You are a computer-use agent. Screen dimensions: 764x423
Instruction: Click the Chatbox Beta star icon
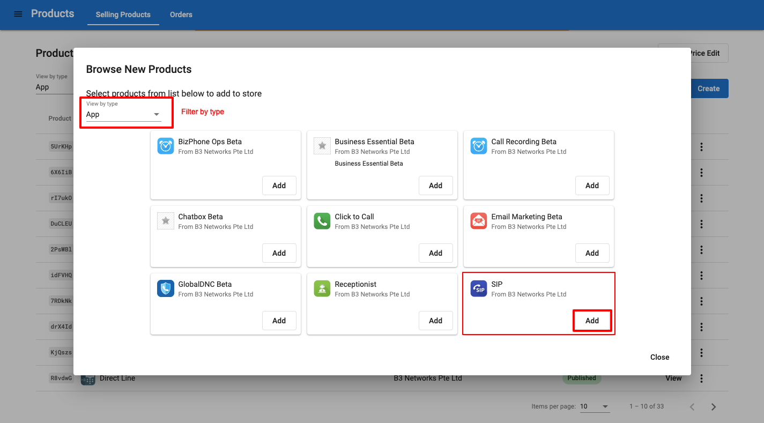coord(166,221)
